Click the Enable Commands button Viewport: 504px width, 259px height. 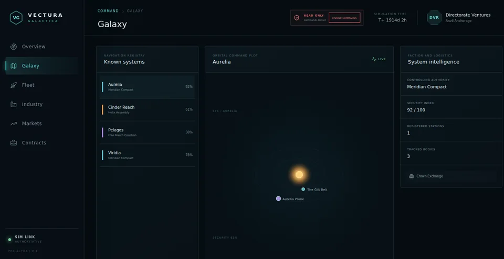(x=344, y=18)
